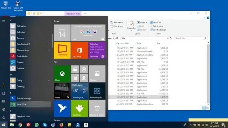The image size is (228, 128).
Task: Click Invert selection in ribbon
Action: [x=158, y=30]
